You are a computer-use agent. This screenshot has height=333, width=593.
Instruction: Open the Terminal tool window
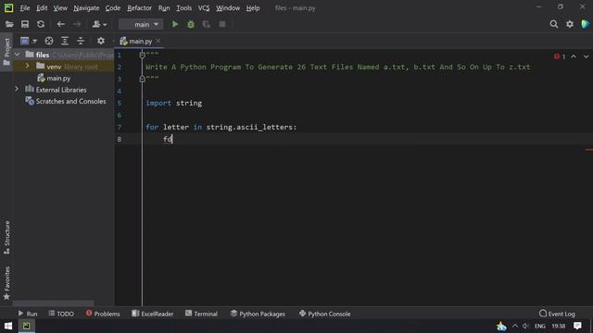point(202,314)
